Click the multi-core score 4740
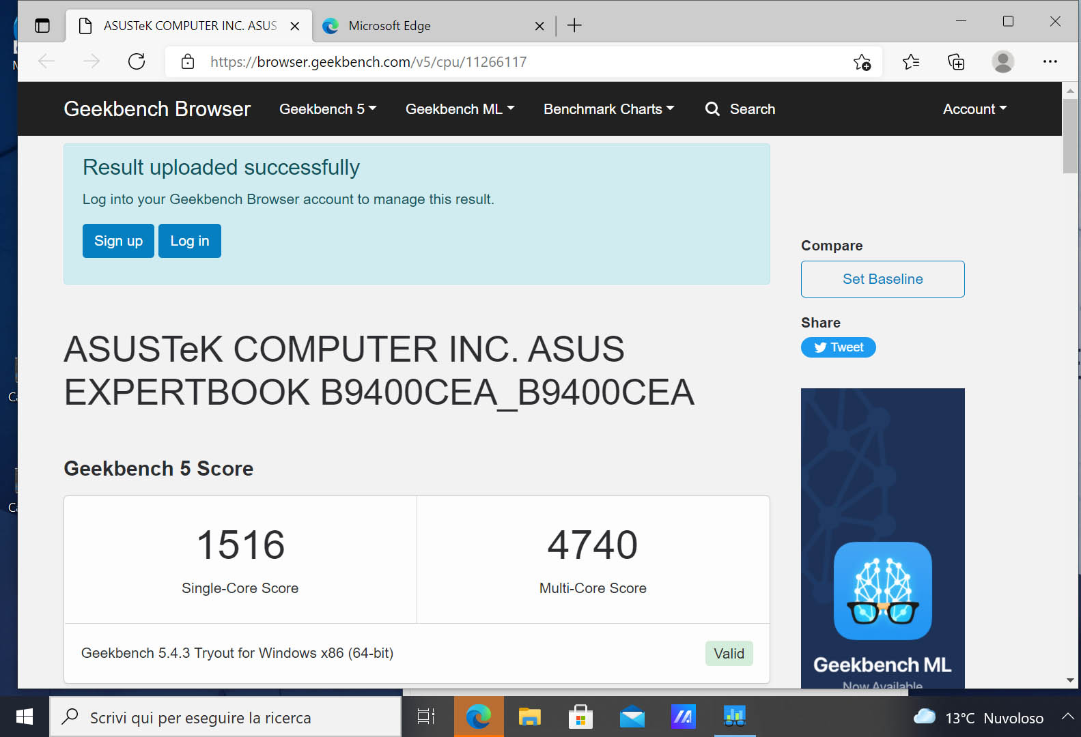The width and height of the screenshot is (1081, 737). [x=593, y=545]
